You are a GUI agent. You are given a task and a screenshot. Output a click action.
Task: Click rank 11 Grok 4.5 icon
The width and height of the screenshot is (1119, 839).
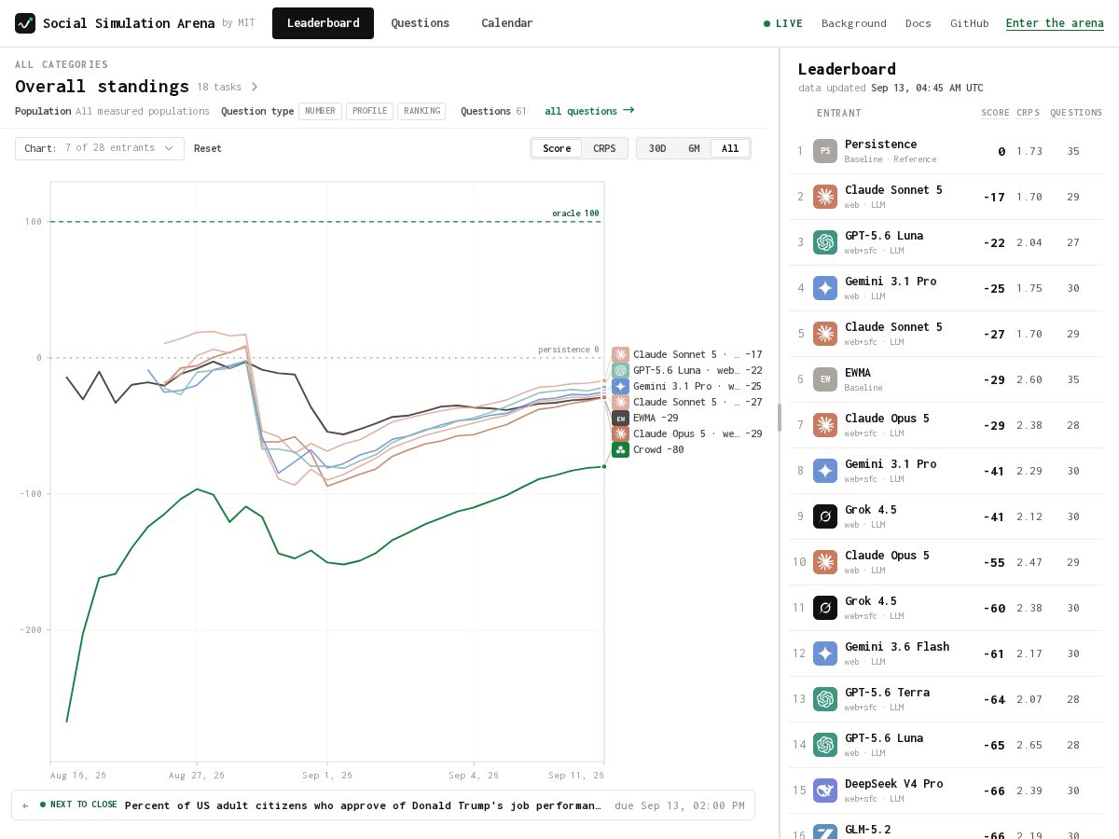pyautogui.click(x=825, y=608)
